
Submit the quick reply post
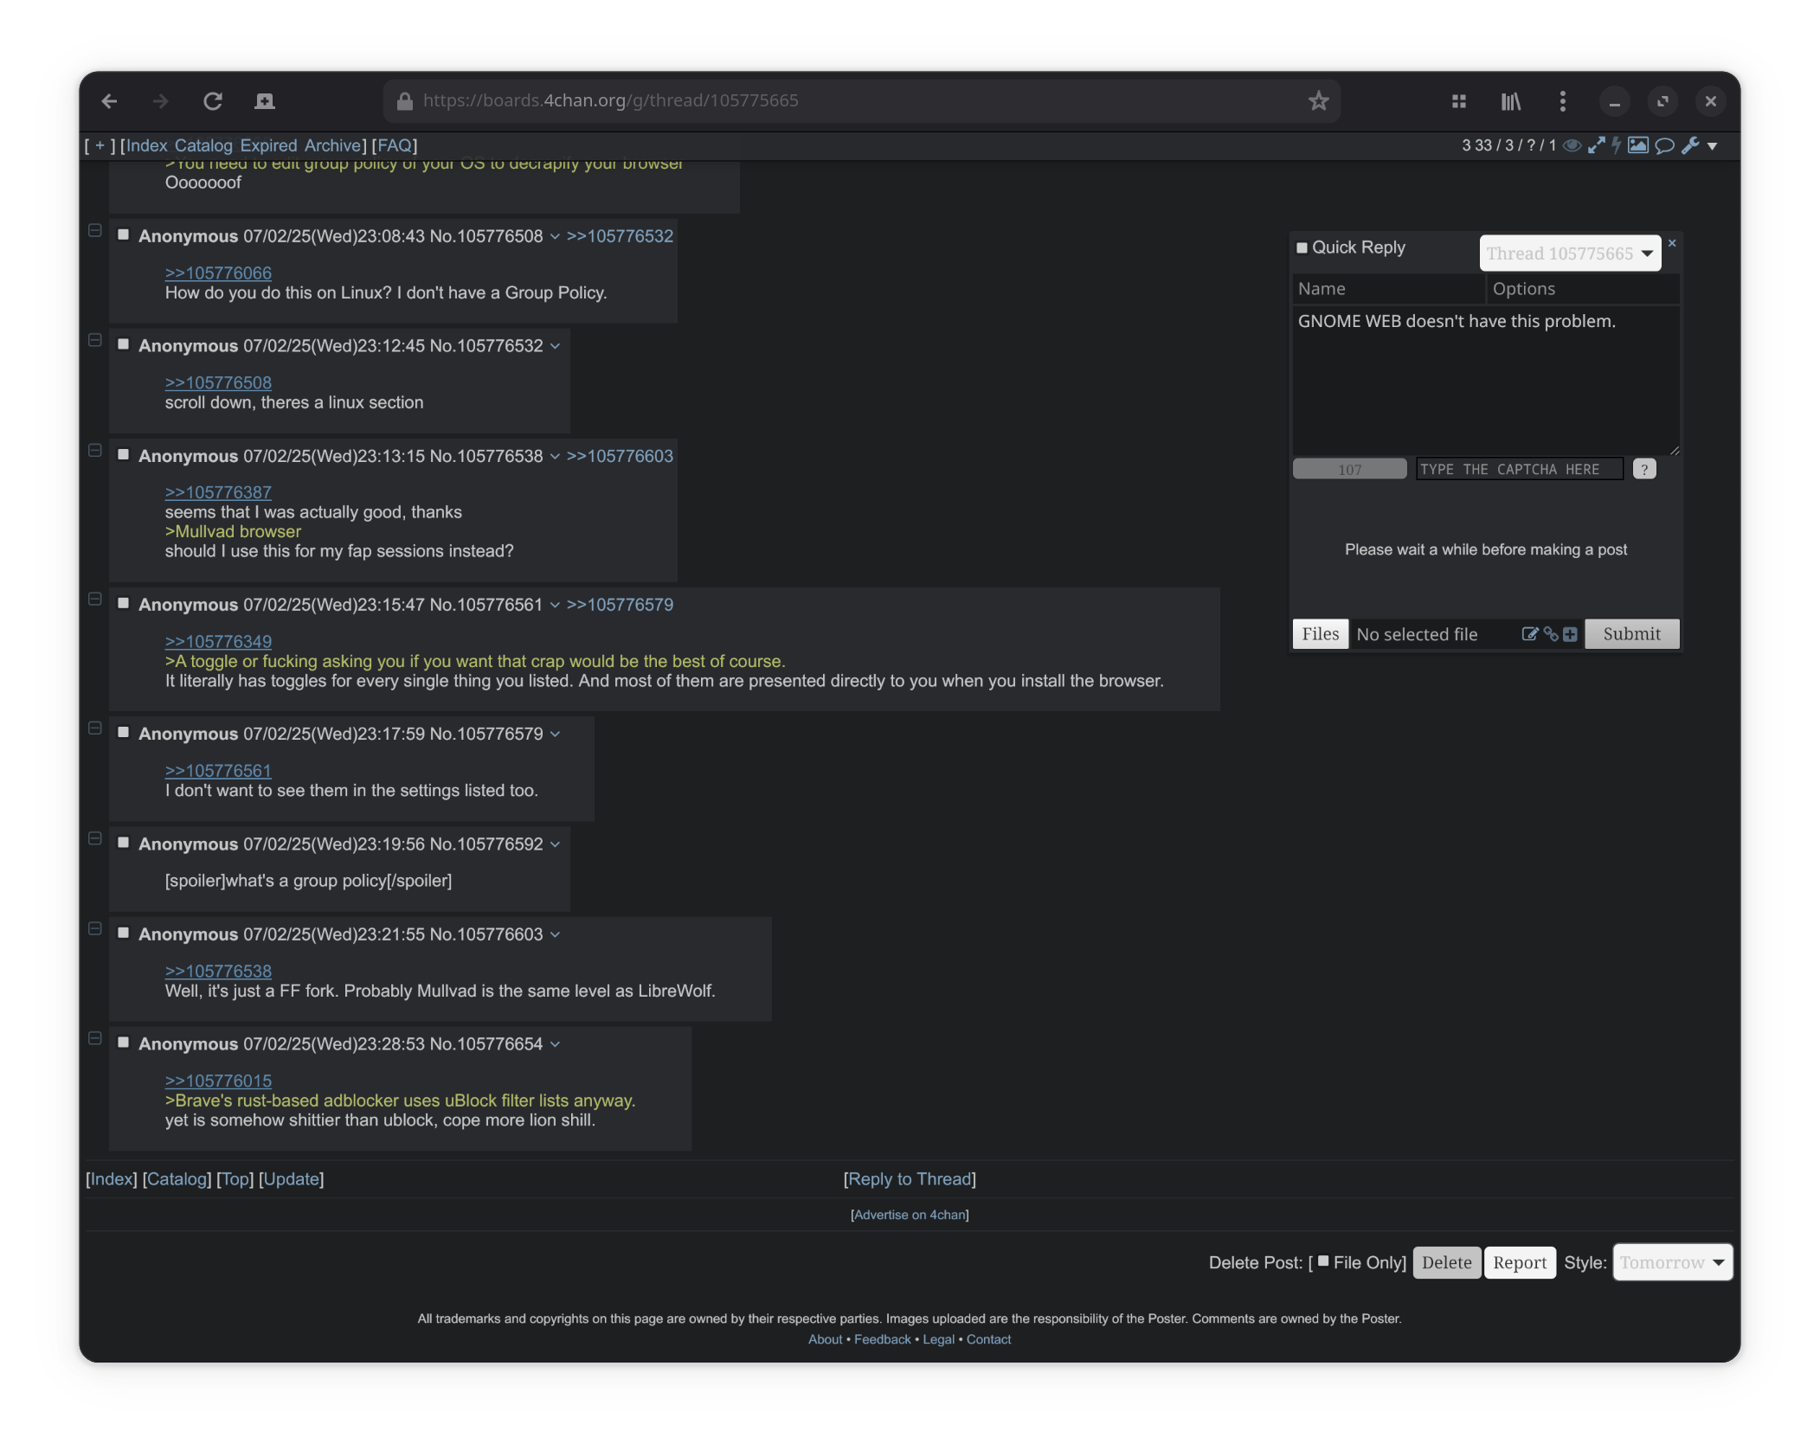coord(1631,634)
